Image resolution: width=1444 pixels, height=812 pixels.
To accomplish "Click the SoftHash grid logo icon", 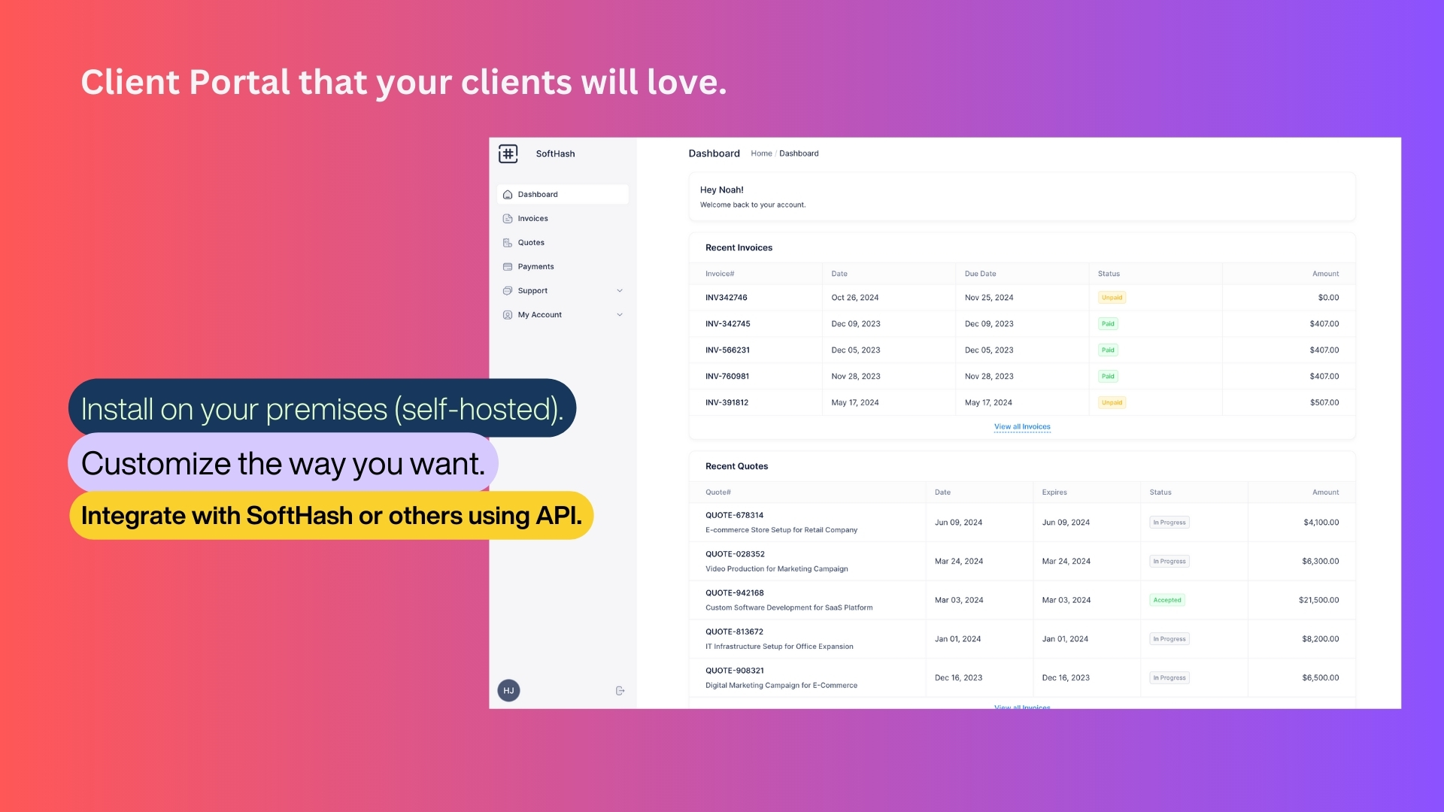I will pos(508,153).
